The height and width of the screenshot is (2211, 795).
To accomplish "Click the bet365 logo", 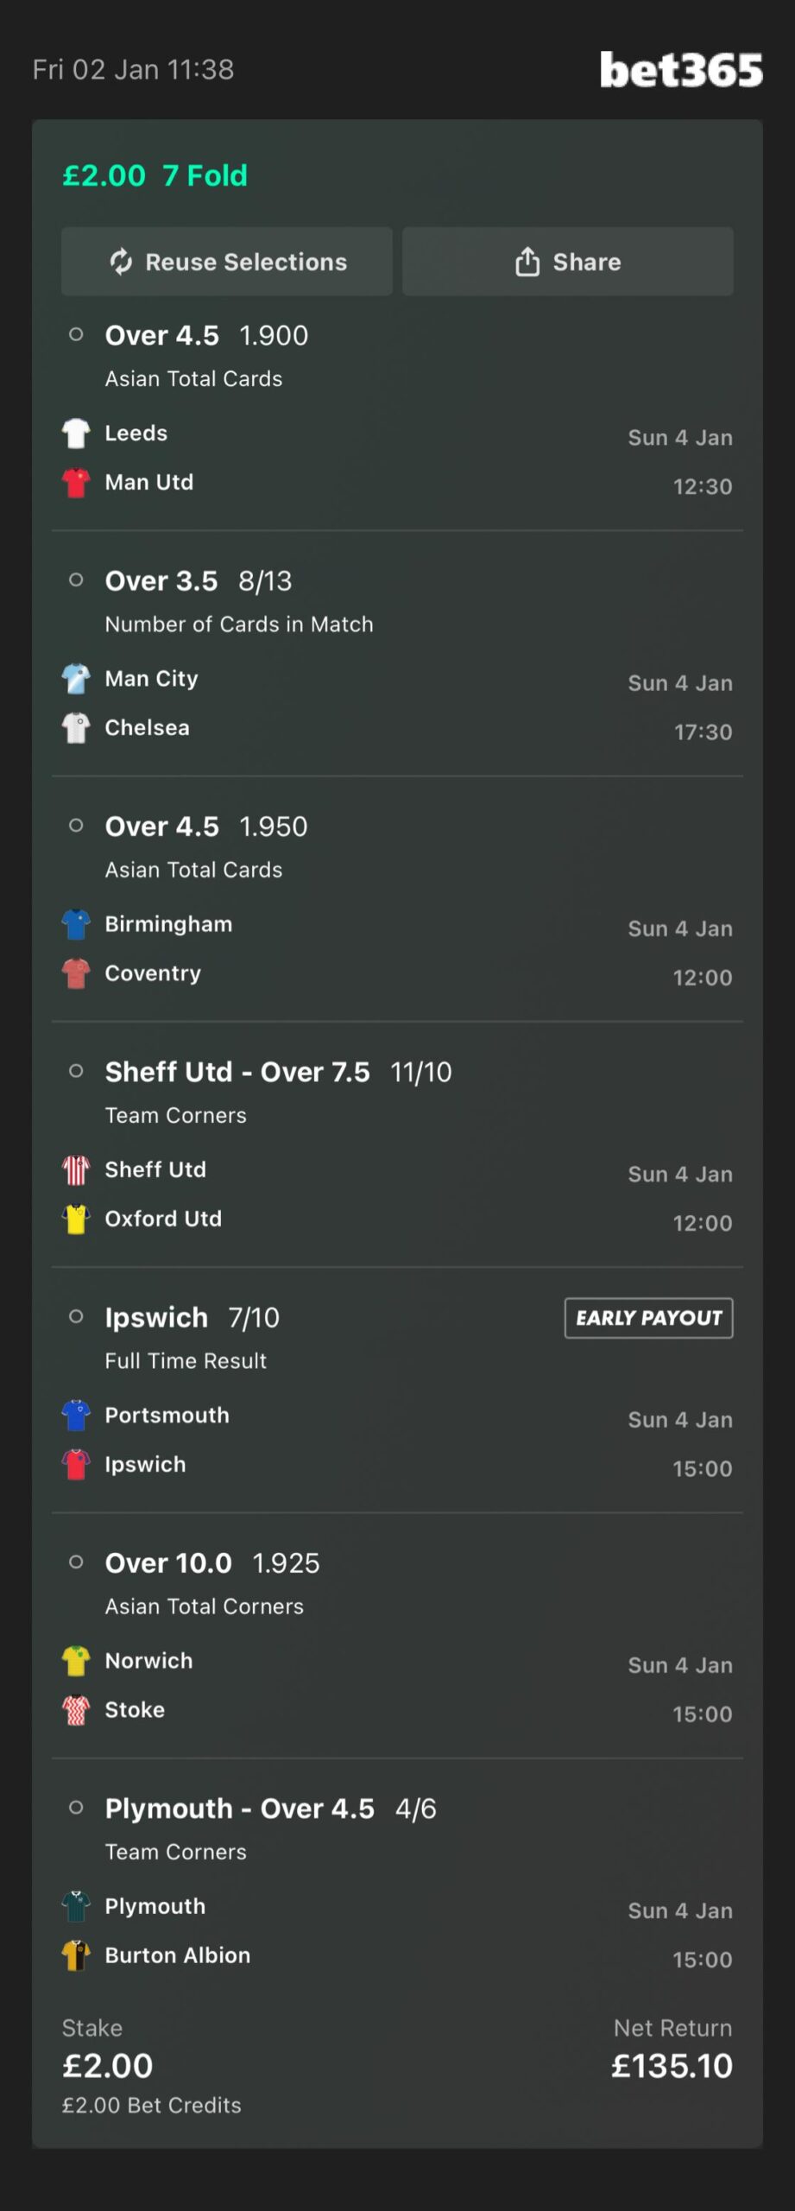I will (680, 70).
